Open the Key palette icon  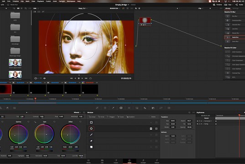[x=153, y=108]
